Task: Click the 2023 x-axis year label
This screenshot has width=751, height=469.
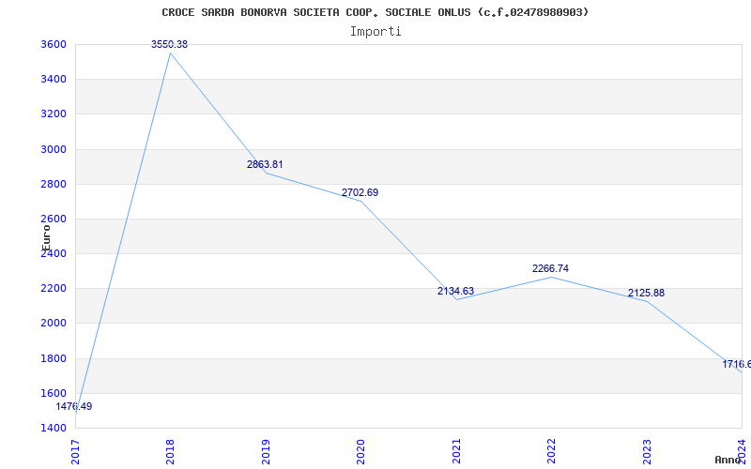Action: [647, 451]
